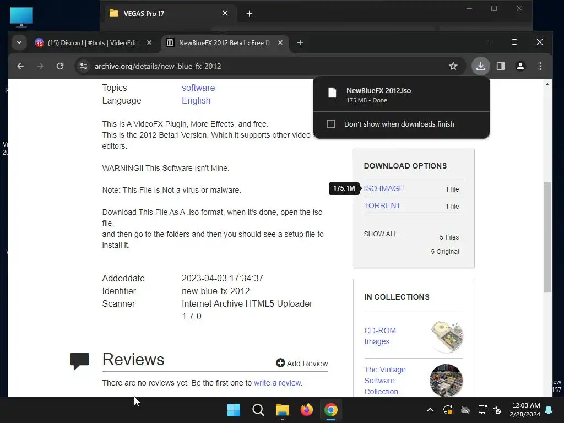Open the site information icon in address bar
564x423 pixels.
click(x=84, y=66)
